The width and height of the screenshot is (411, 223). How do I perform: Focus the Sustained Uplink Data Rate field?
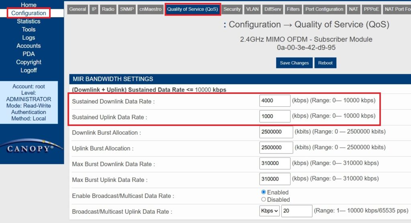tap(275, 116)
